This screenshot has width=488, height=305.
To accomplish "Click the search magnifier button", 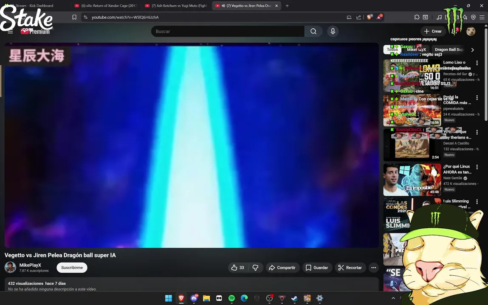I will [313, 31].
